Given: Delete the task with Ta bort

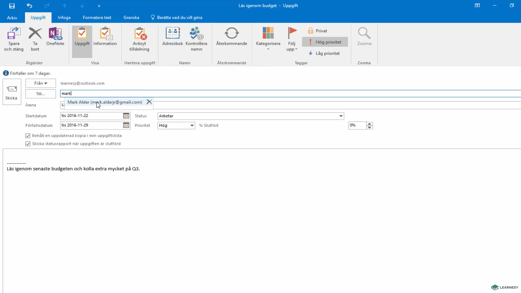Looking at the screenshot, I should click(35, 39).
